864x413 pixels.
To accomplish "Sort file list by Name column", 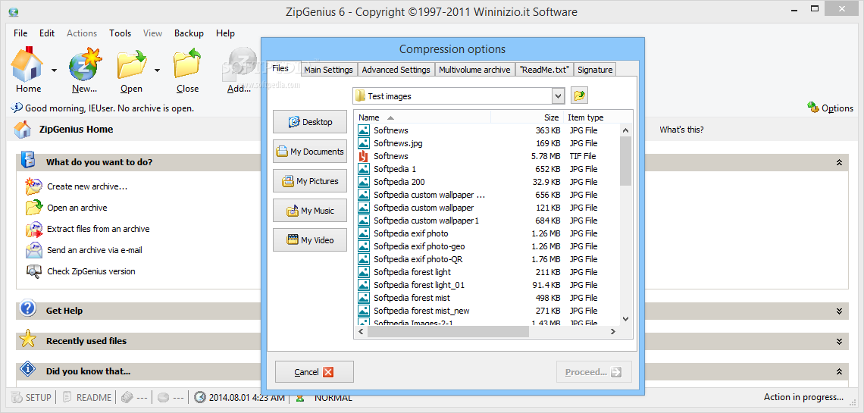I will coord(423,117).
